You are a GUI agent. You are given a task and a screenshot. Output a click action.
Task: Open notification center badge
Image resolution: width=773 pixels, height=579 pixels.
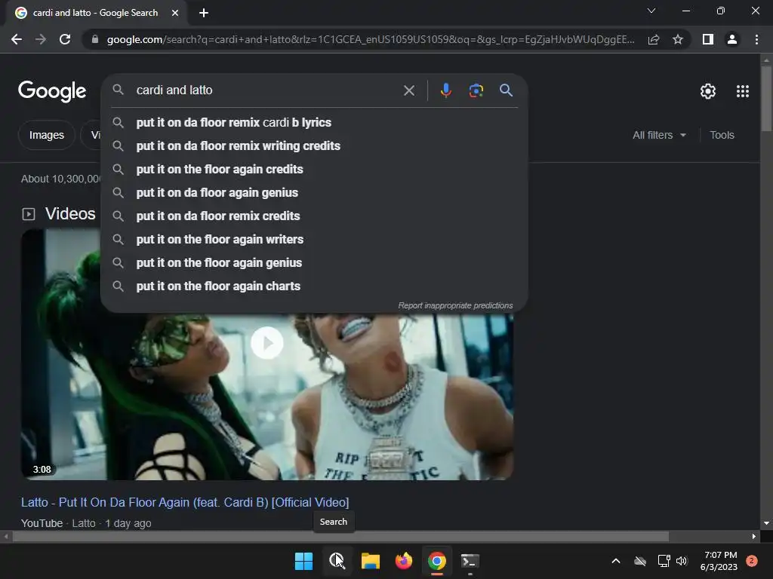751,561
